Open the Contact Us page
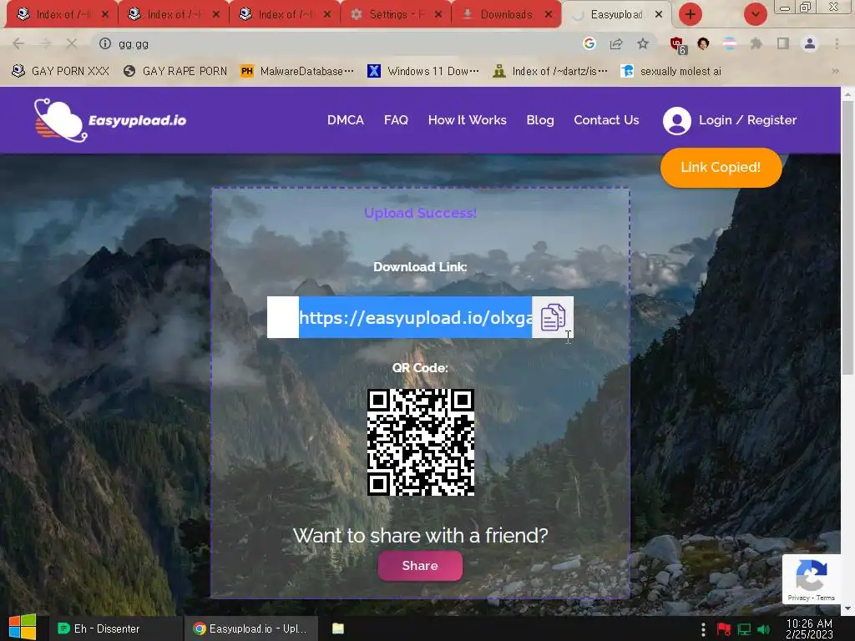Screen dimensions: 855x641 pyautogui.click(x=606, y=120)
